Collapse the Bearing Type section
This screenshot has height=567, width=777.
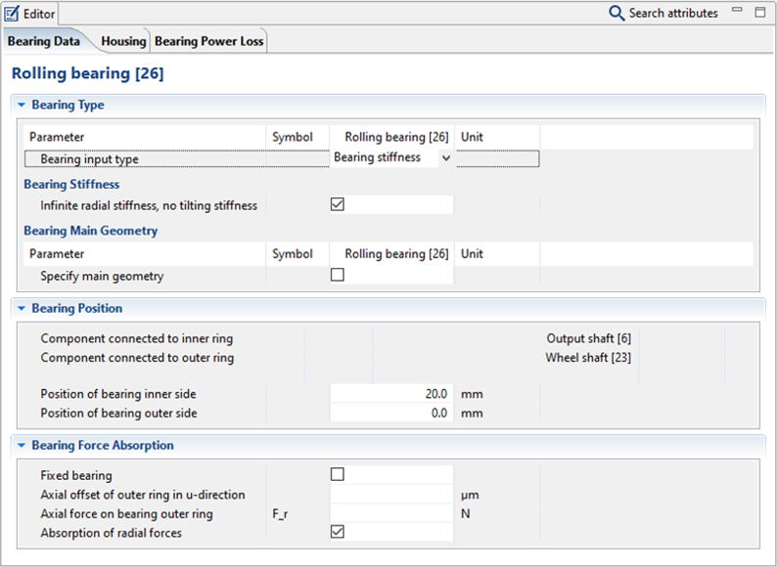21,105
